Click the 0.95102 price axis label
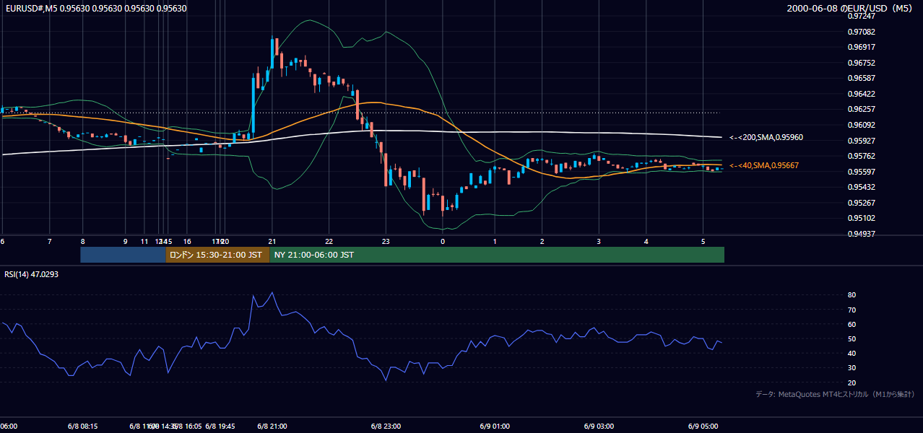This screenshot has width=923, height=433. point(861,218)
